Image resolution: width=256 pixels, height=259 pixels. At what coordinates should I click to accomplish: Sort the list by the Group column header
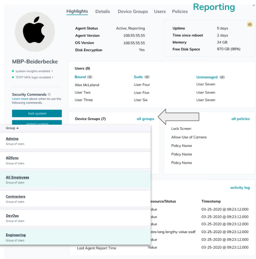[x=12, y=128]
